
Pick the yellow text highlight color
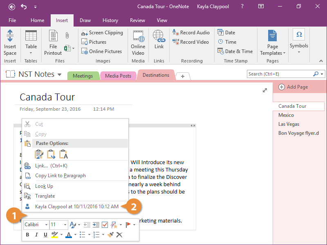[x=54, y=235]
